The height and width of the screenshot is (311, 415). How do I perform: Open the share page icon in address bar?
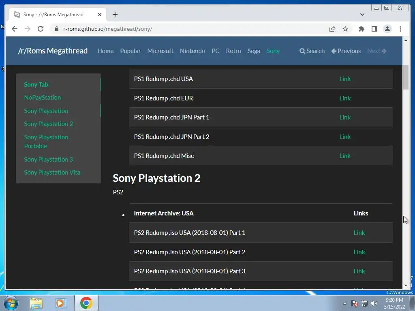coord(332,29)
